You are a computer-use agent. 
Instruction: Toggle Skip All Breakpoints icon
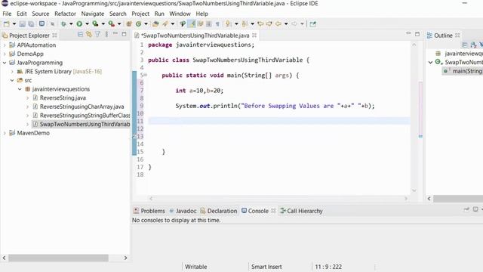click(53, 23)
